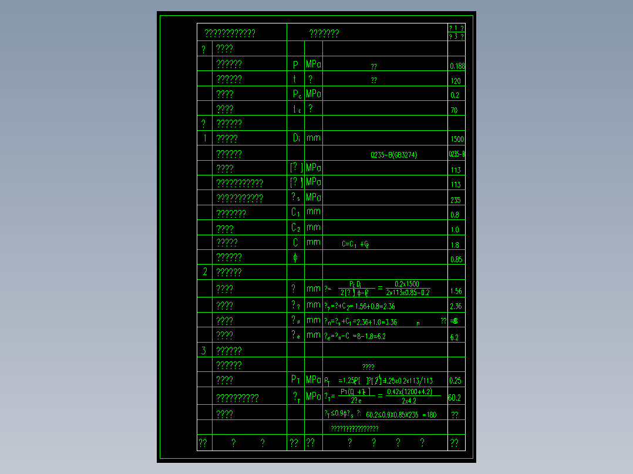This screenshot has height=474, width=633.
Task: Click the Q235-B(GB3274) material text
Action: (x=393, y=154)
